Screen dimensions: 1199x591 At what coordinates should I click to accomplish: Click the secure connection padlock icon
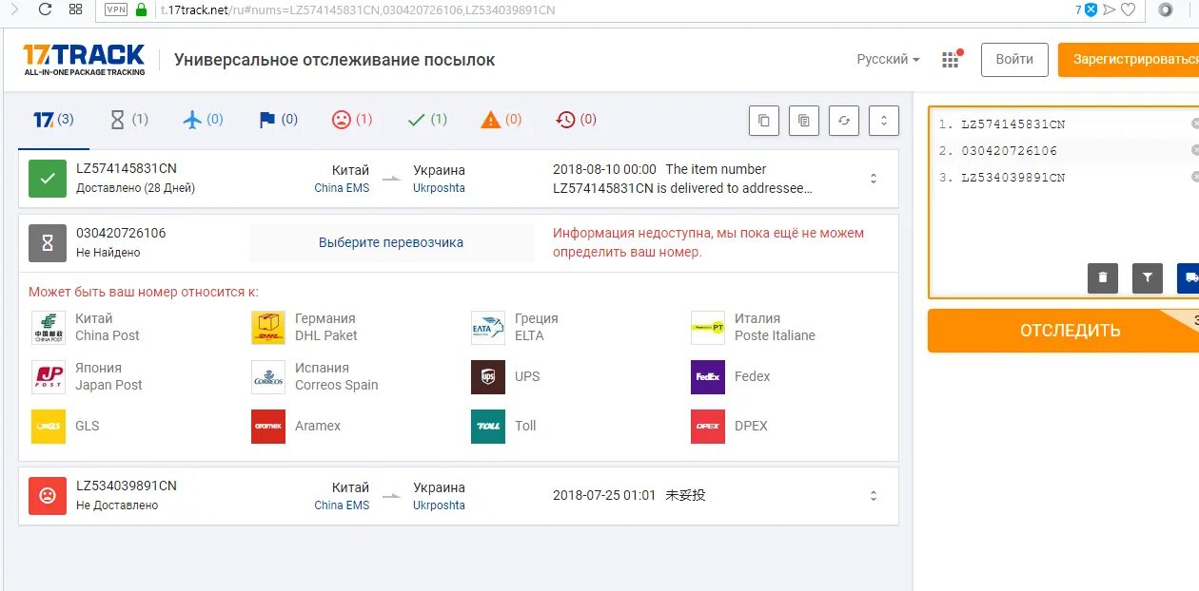(x=142, y=10)
